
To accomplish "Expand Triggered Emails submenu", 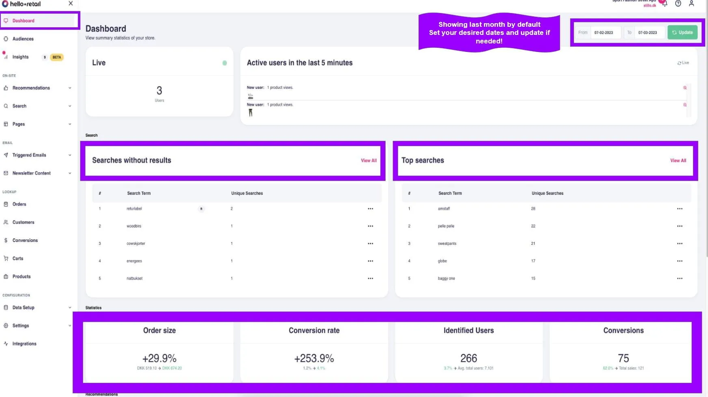I will tap(37, 155).
